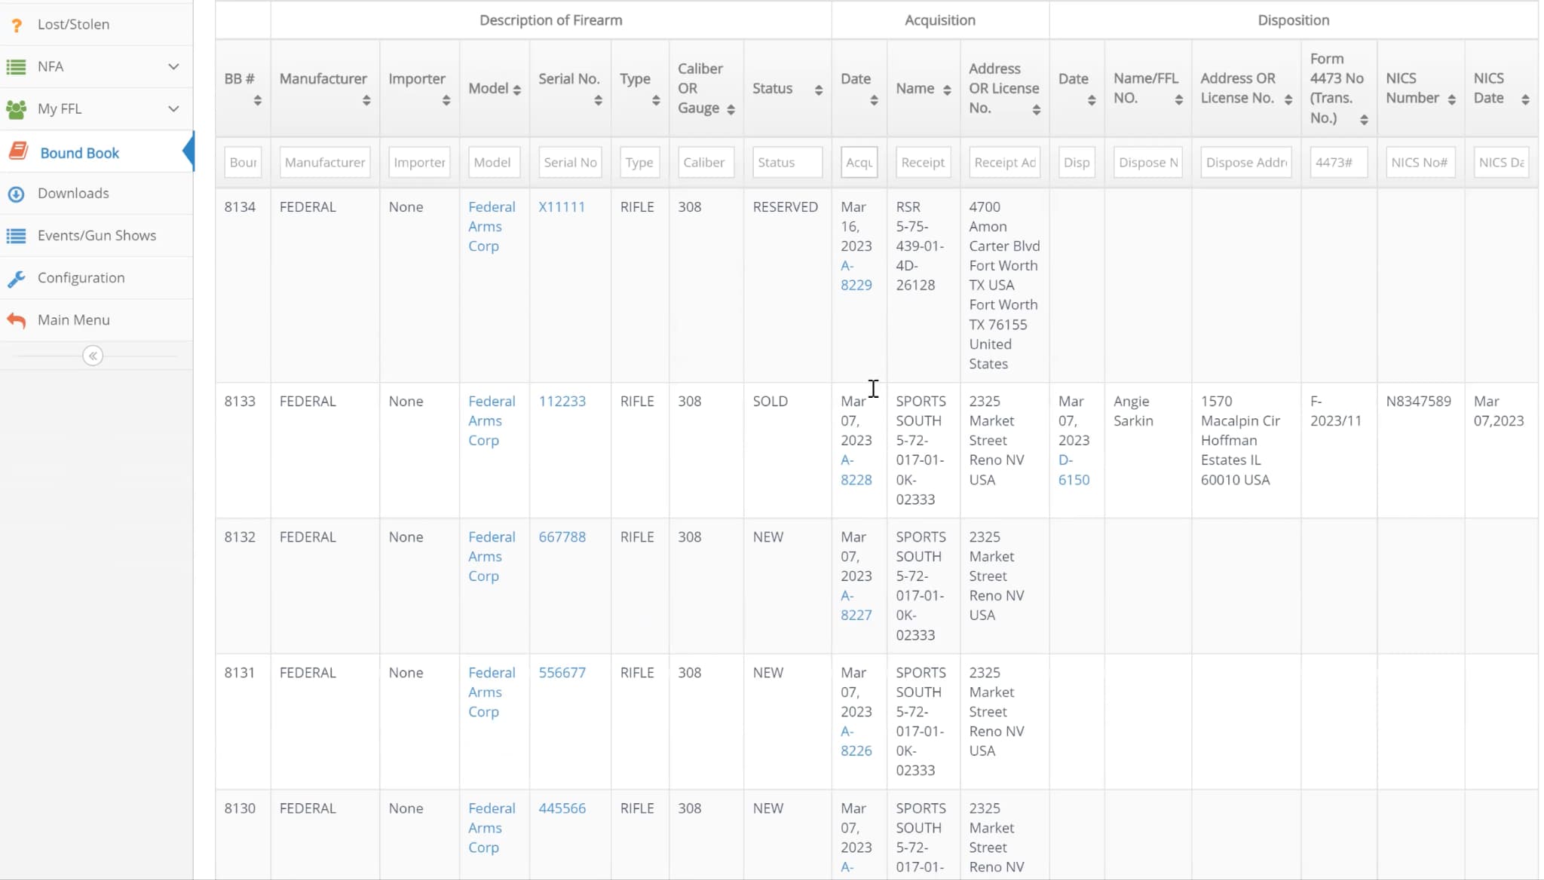This screenshot has width=1544, height=880.
Task: Open Configuration menu item
Action: click(96, 278)
